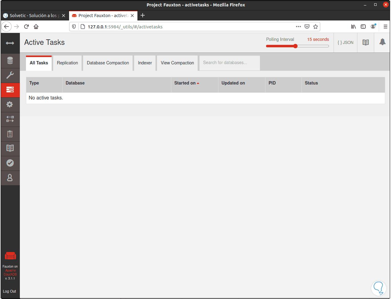Switch to the Solvetic browser tab
The height and width of the screenshot is (299, 391).
[x=34, y=16]
